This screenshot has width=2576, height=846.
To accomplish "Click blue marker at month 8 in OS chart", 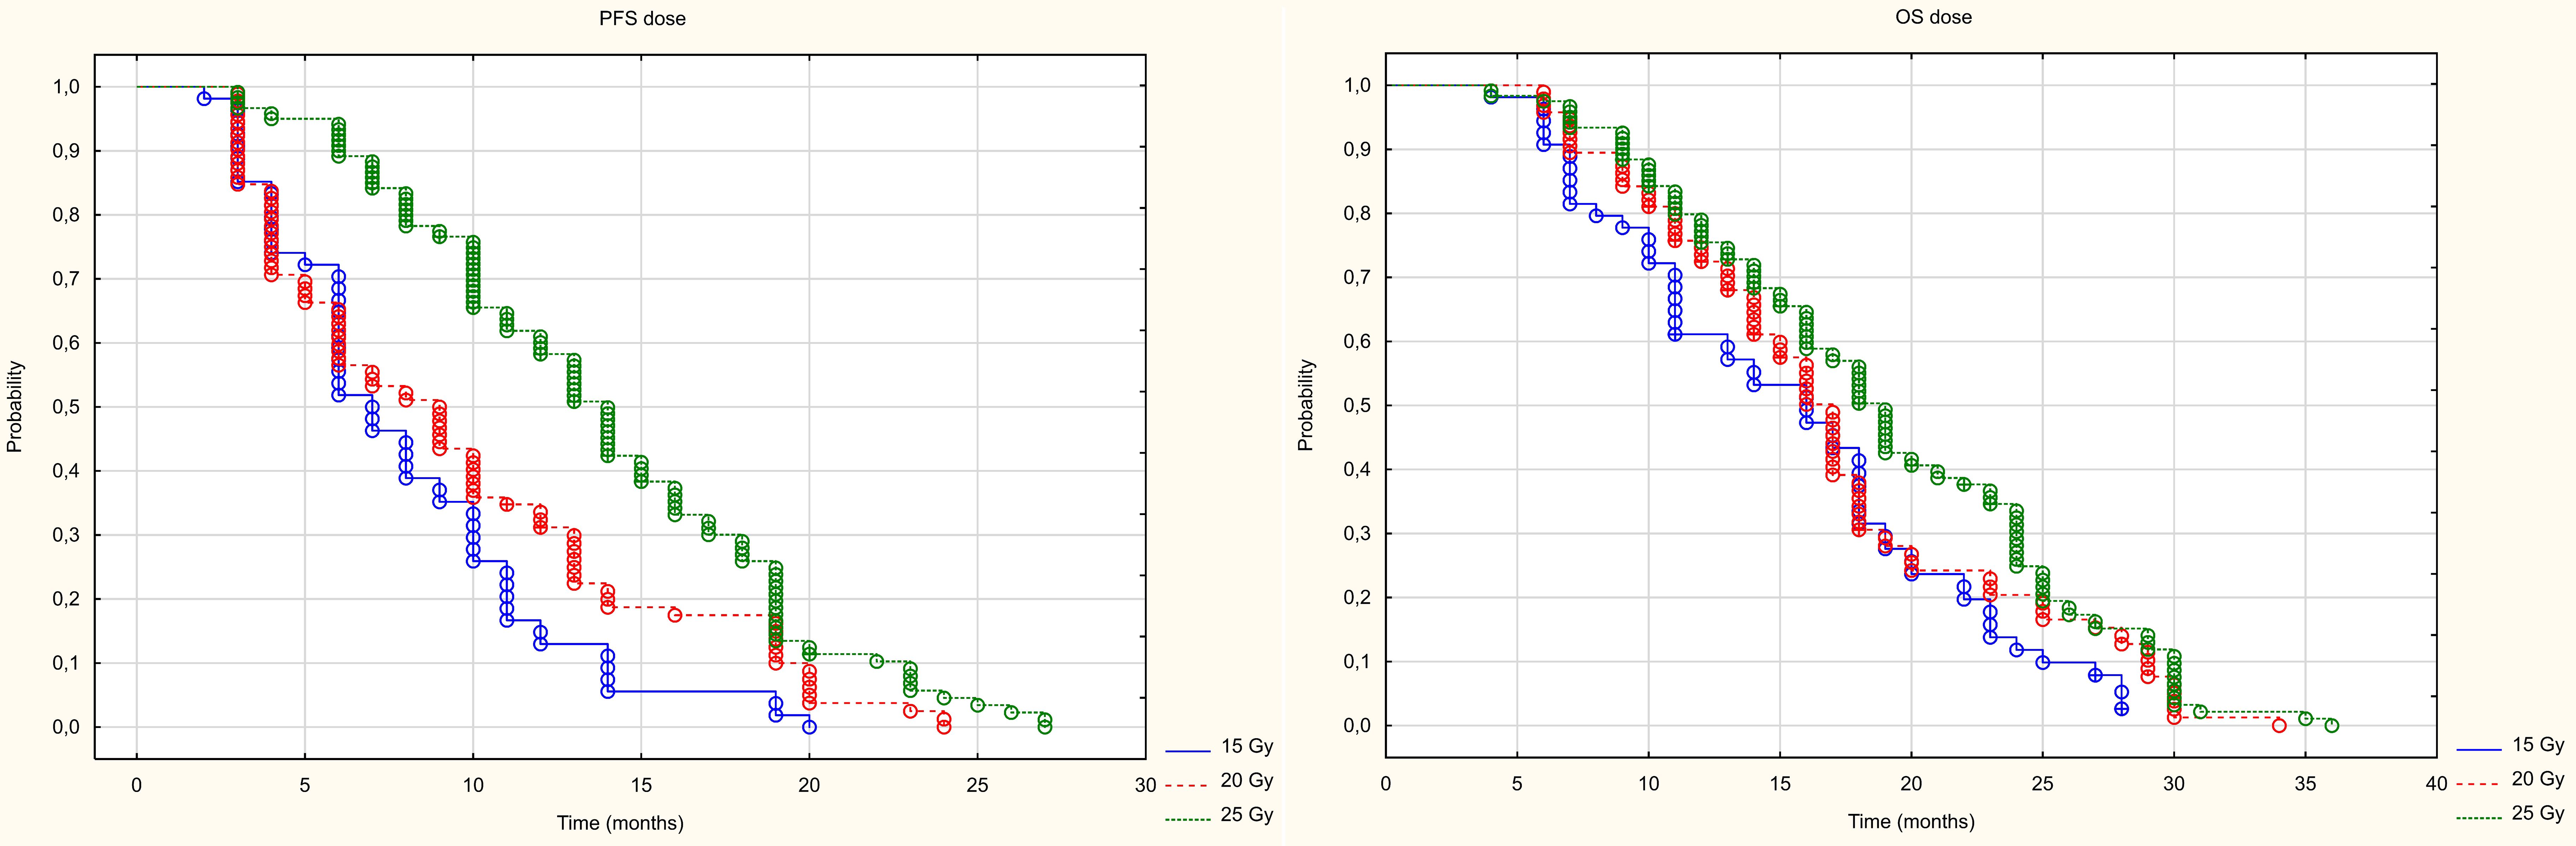I will [1596, 216].
